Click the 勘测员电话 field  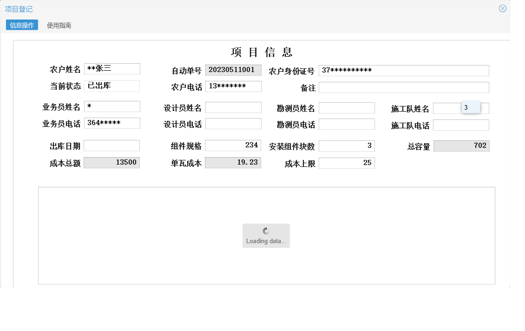click(x=347, y=124)
